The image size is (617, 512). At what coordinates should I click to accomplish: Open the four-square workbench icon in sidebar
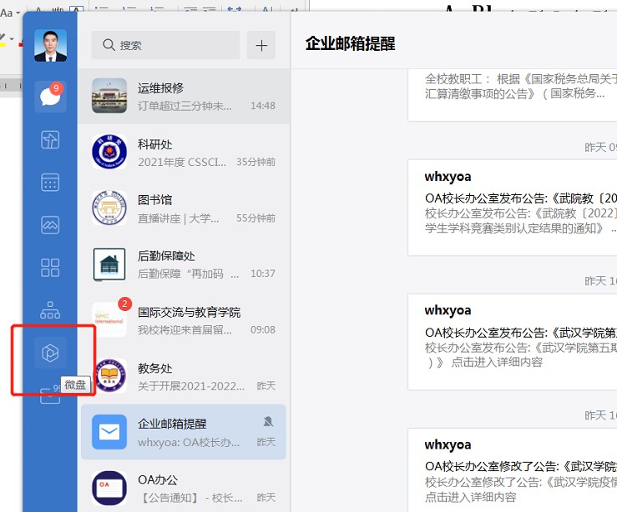pyautogui.click(x=50, y=268)
